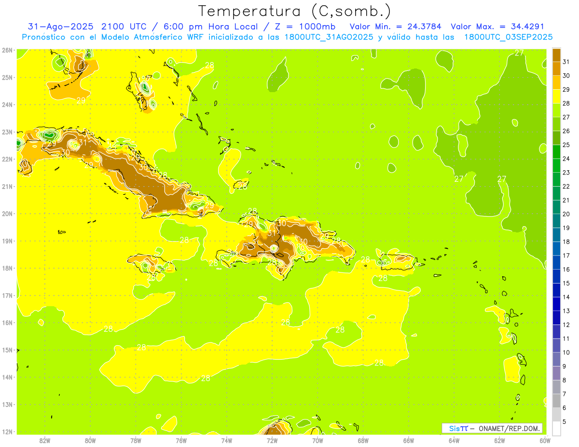Click legend scale value "10"

click(x=566, y=352)
